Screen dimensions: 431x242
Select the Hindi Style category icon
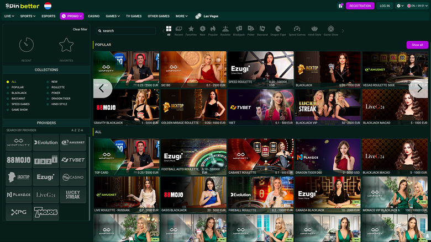[x=314, y=31]
